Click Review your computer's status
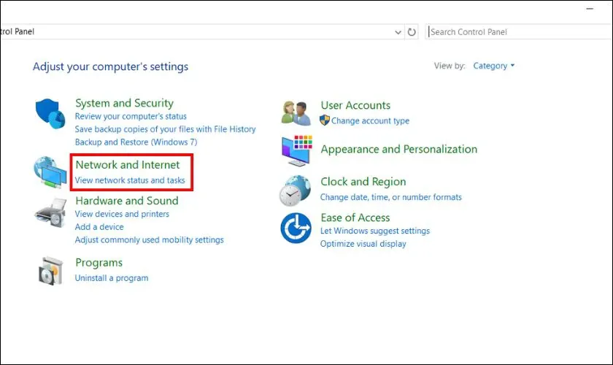The width and height of the screenshot is (613, 365). point(131,116)
